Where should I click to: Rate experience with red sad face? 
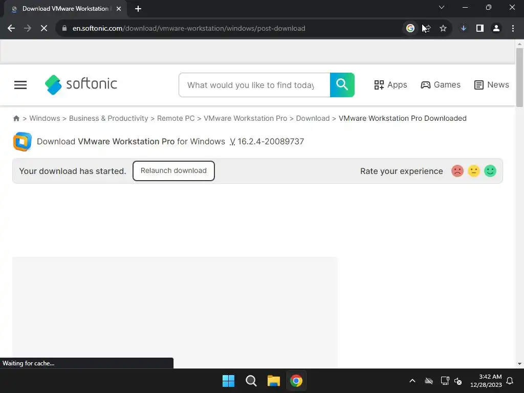[x=457, y=171]
